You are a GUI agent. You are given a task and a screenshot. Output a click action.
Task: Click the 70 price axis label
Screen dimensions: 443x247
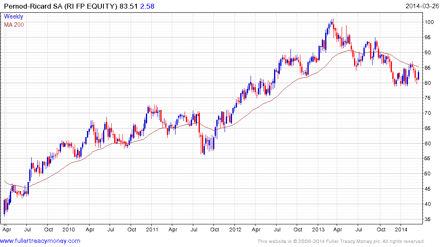pyautogui.click(x=428, y=113)
